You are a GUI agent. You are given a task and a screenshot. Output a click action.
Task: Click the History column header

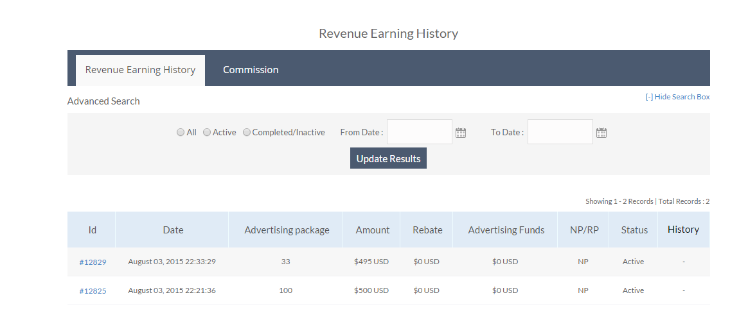(683, 230)
